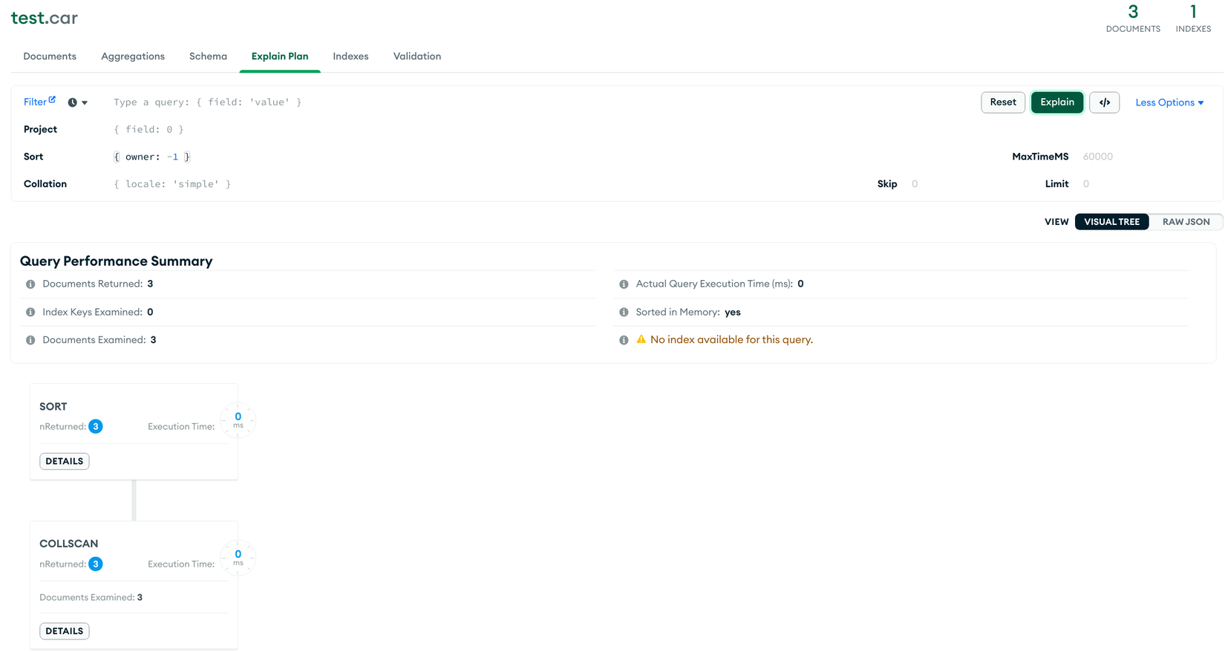This screenshot has height=652, width=1225.
Task: Switch to the Aggregations tab
Action: click(x=133, y=56)
